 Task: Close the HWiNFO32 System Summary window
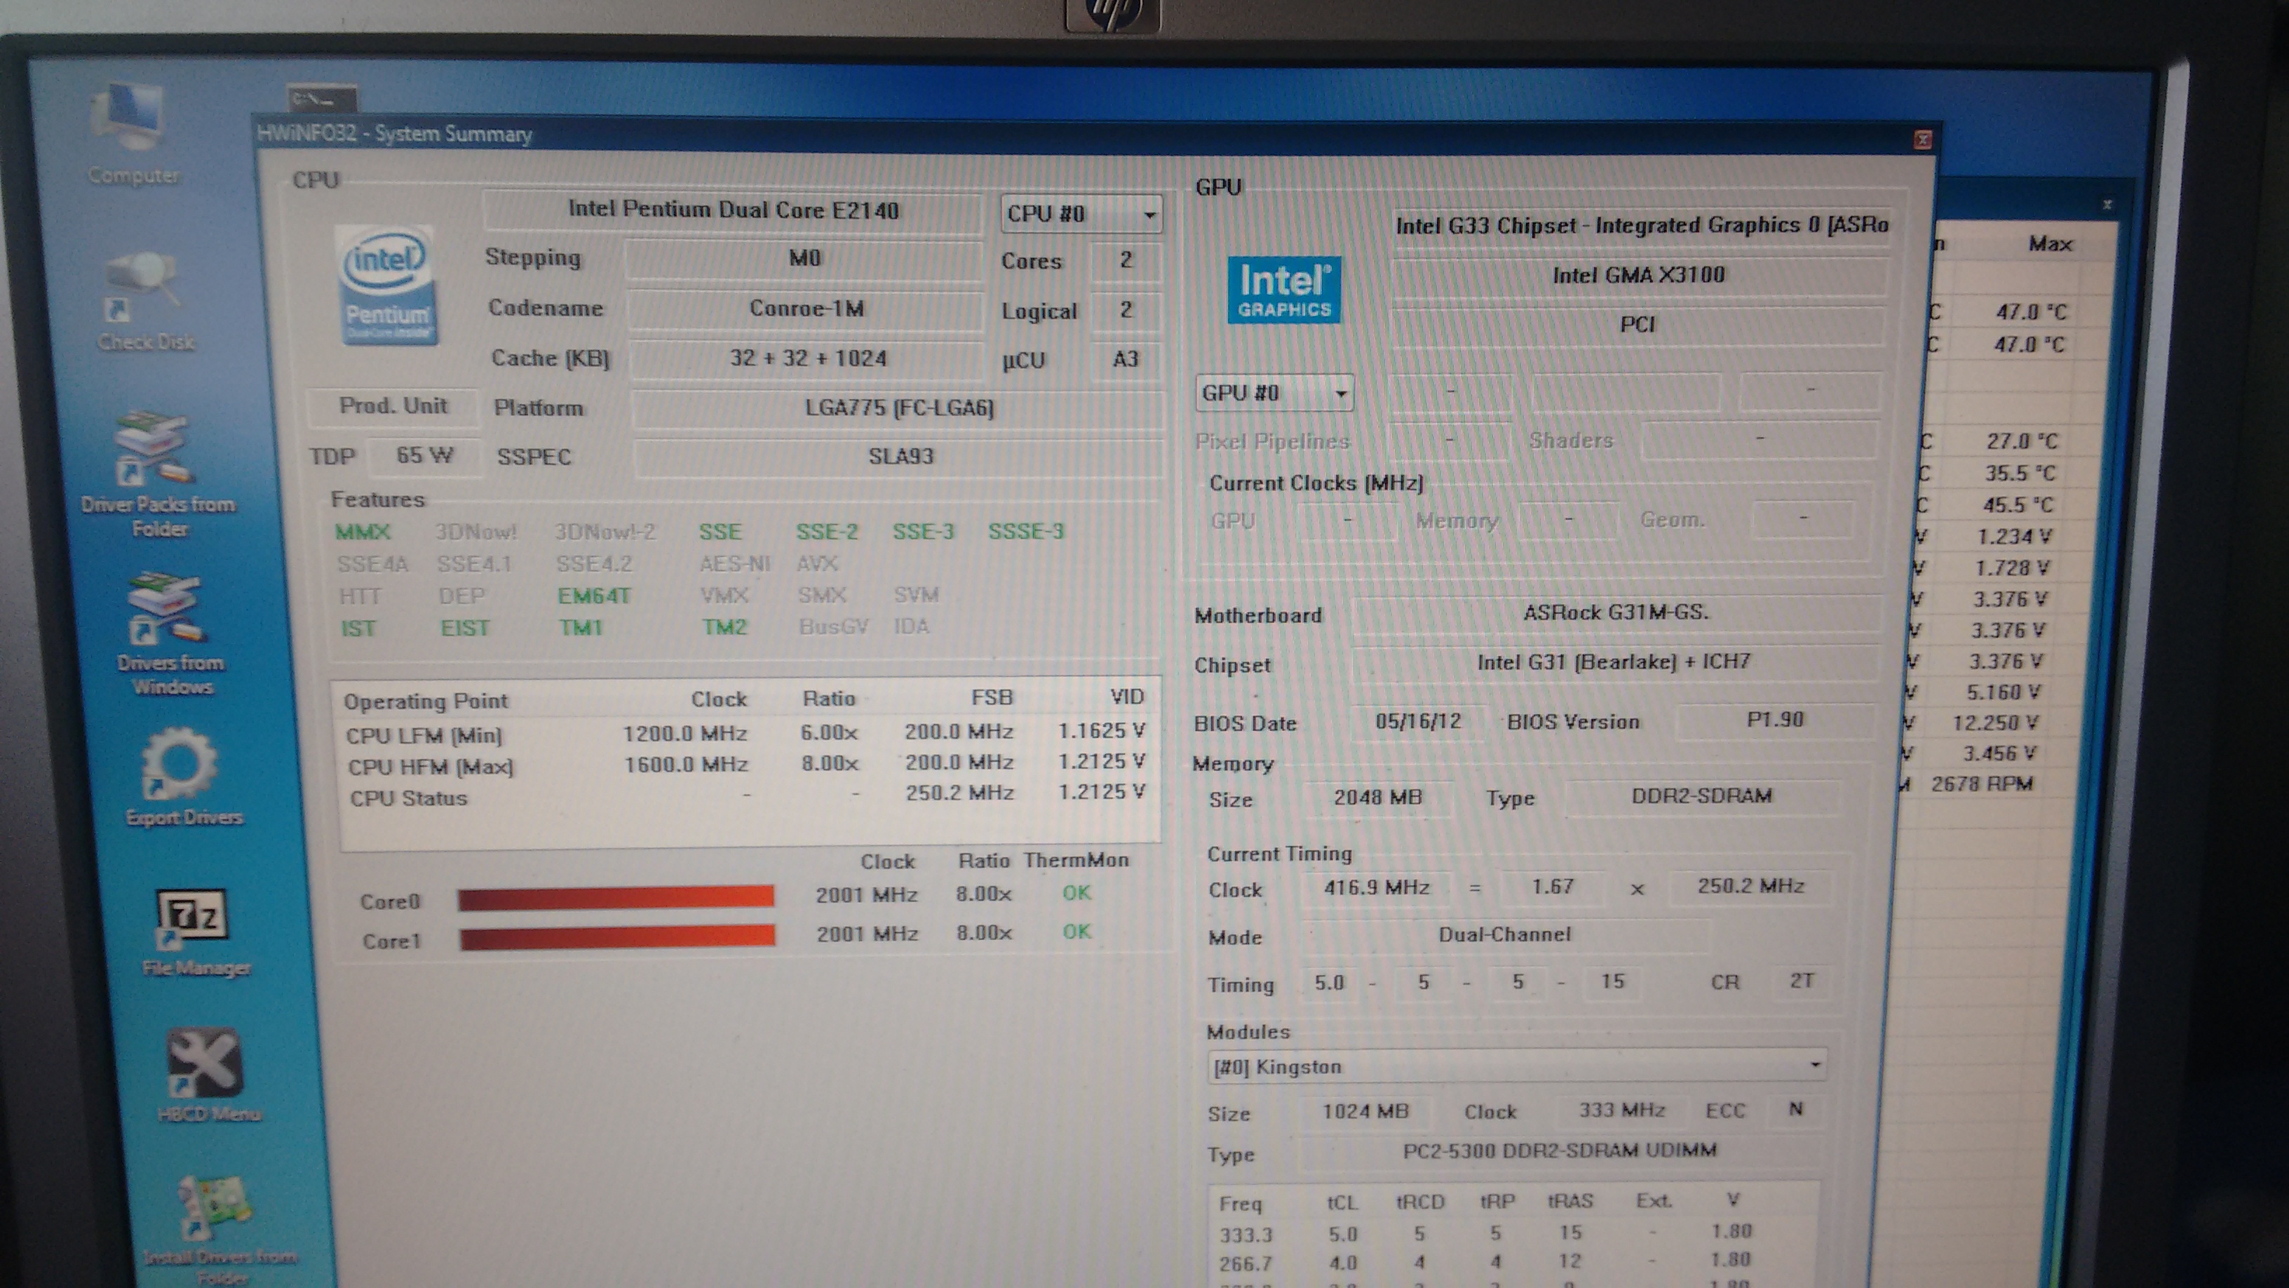click(x=1922, y=140)
